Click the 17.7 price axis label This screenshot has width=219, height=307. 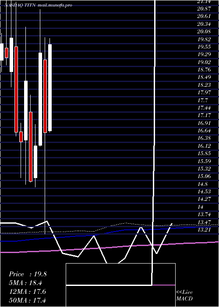click(x=202, y=100)
